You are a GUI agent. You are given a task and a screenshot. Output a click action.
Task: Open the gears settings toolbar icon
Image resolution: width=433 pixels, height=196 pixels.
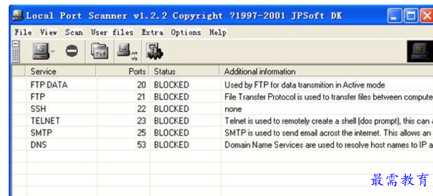(154, 52)
